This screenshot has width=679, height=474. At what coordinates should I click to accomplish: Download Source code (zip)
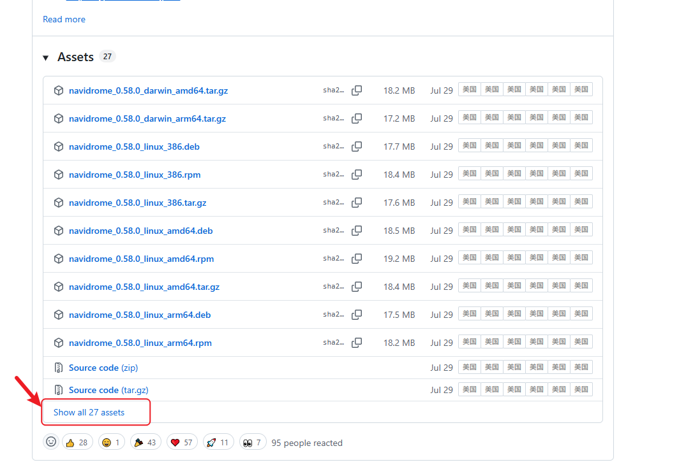point(103,368)
